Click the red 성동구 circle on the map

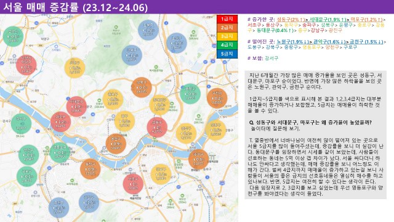[x=157, y=127]
